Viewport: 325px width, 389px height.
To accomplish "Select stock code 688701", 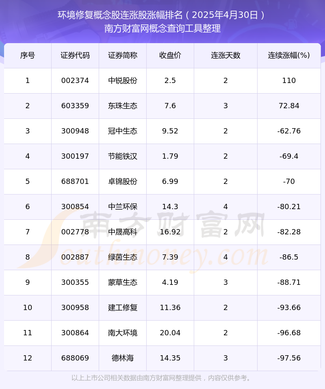I will tap(75, 181).
